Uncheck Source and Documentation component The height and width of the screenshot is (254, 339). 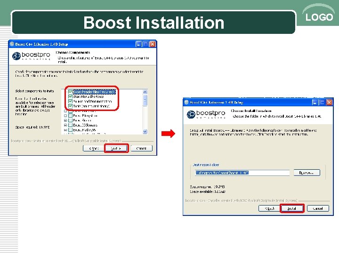click(70, 101)
